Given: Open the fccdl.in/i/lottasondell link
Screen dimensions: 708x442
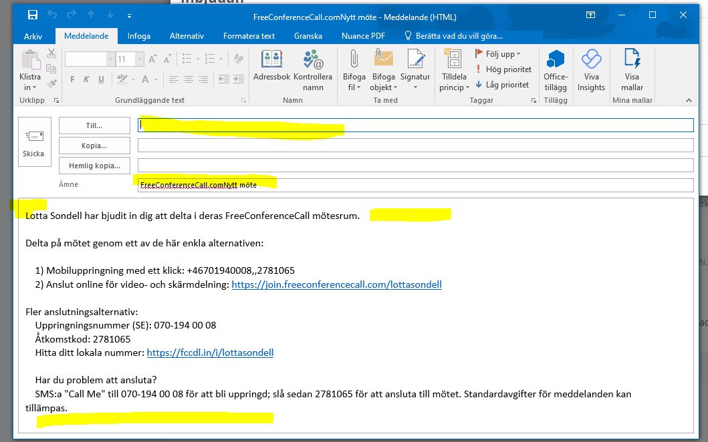Looking at the screenshot, I should click(x=210, y=353).
